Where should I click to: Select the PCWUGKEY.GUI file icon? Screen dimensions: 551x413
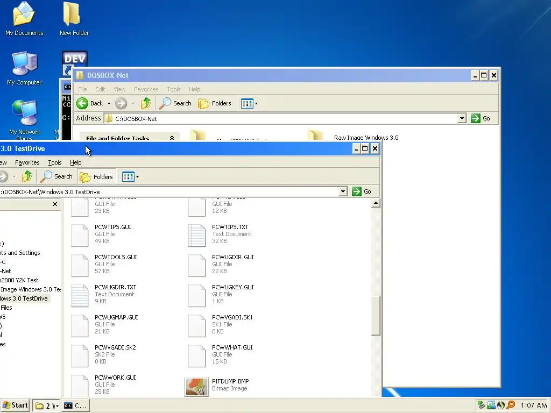point(197,295)
